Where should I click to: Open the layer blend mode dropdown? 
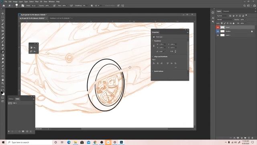pos(224,20)
